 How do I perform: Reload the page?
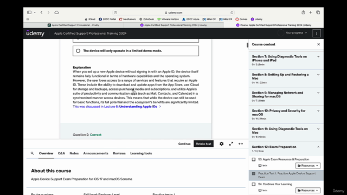(232, 12)
